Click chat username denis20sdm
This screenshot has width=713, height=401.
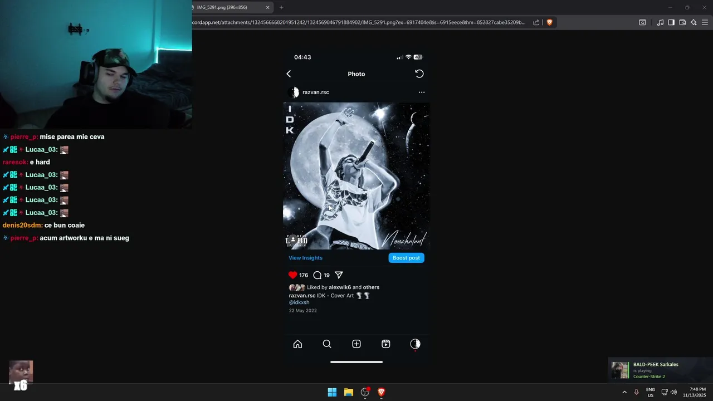(22, 225)
